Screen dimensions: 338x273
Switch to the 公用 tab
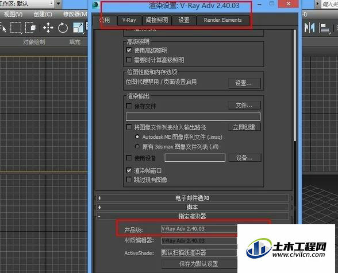point(105,21)
